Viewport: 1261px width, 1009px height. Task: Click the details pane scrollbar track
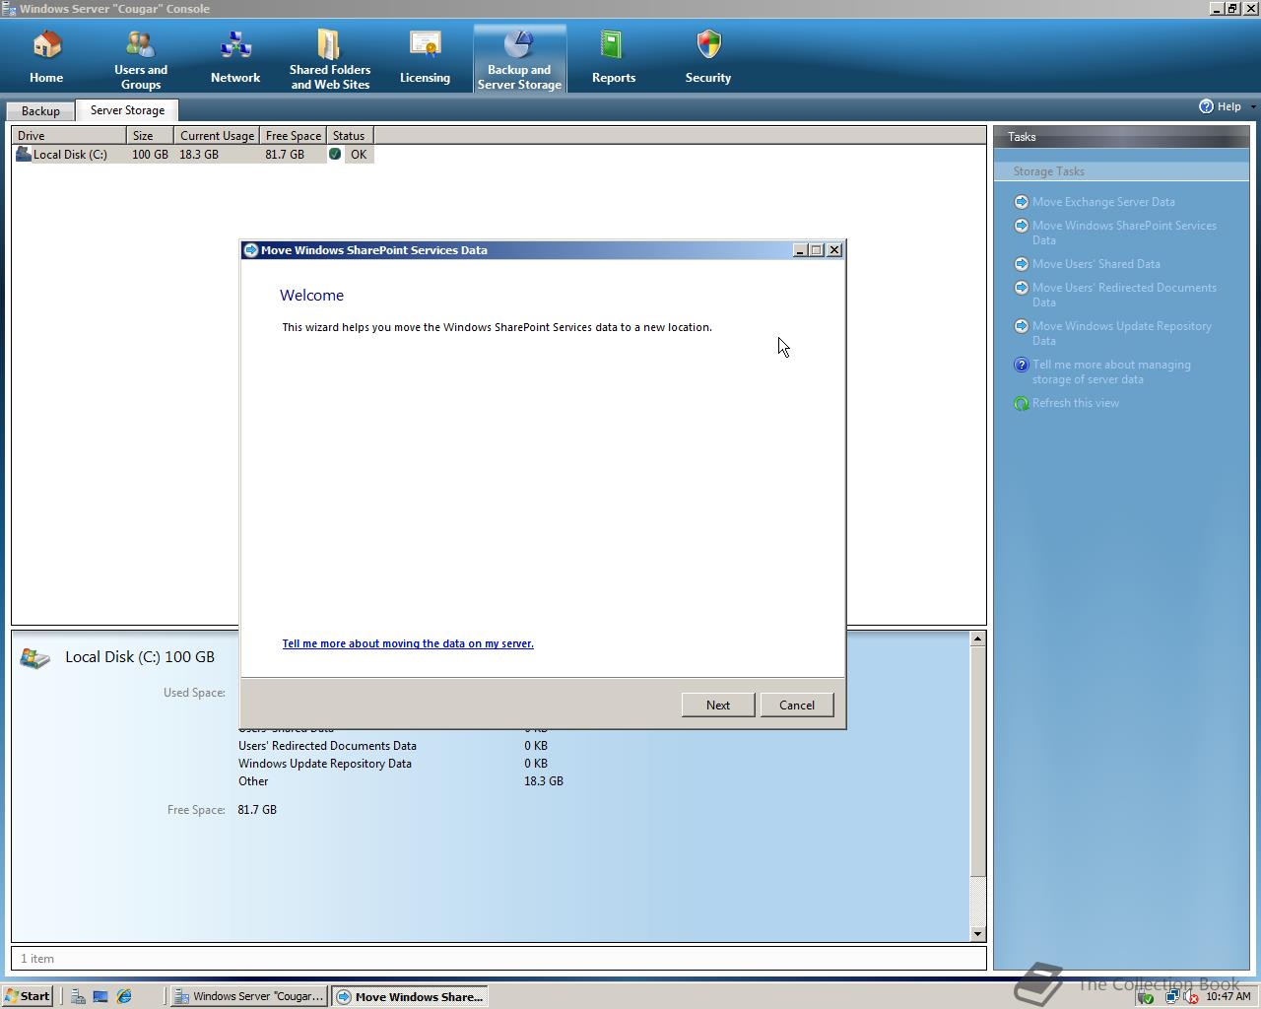[977, 901]
